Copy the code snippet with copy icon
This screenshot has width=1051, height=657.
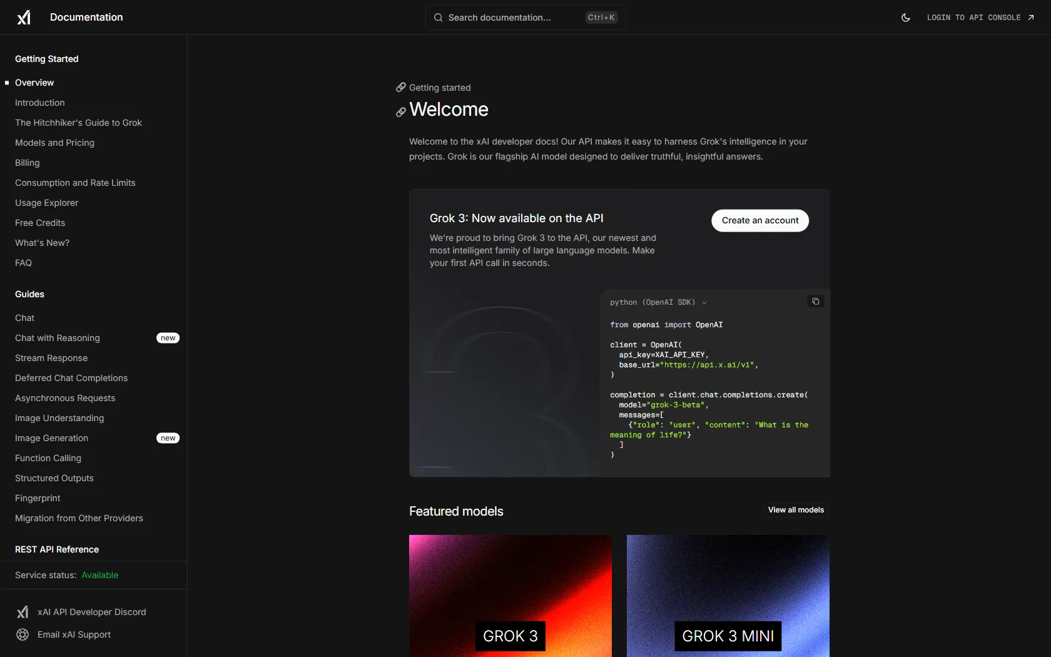[815, 302]
